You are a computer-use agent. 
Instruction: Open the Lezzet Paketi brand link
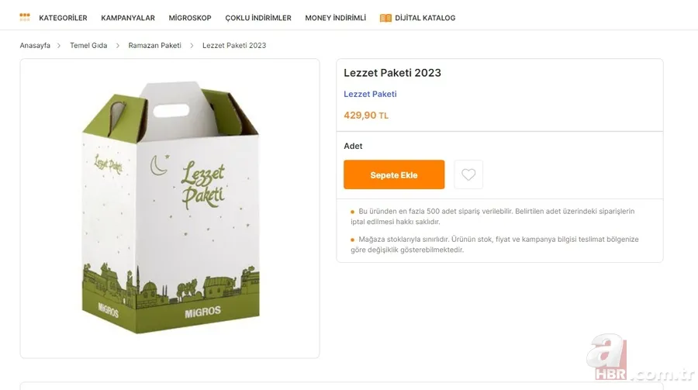tap(370, 94)
